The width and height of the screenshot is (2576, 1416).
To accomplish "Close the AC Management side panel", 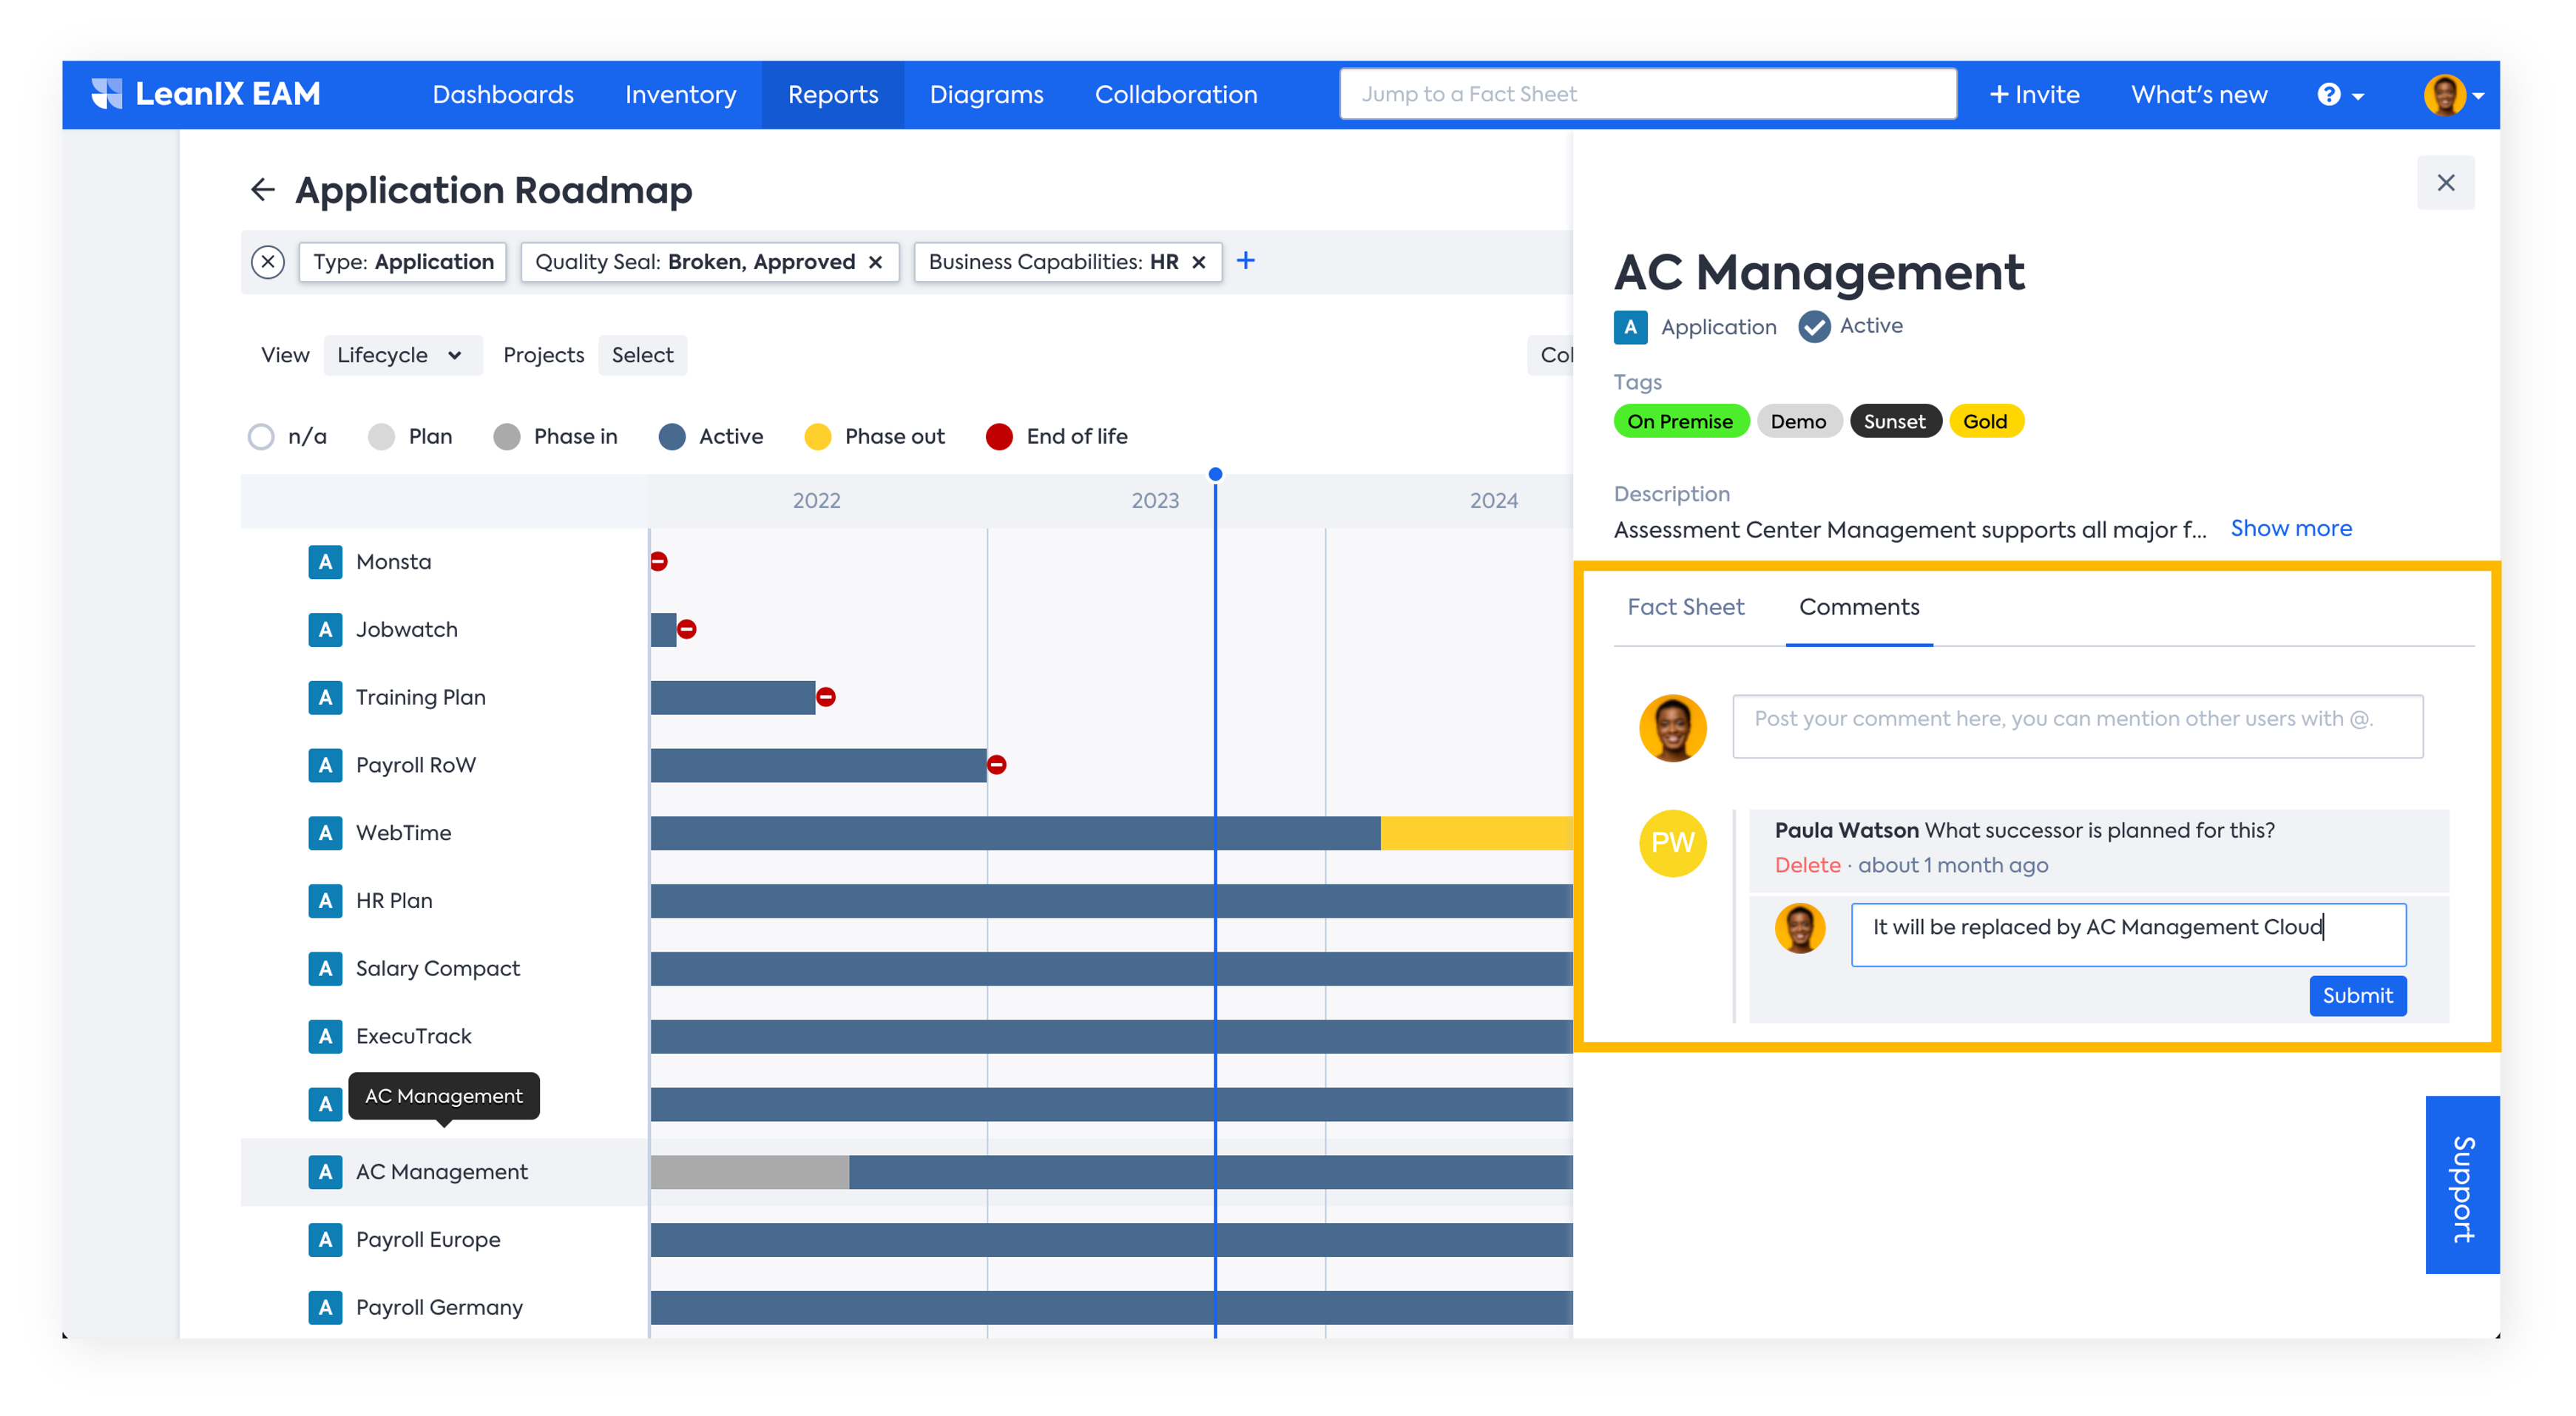I will 2445,183.
